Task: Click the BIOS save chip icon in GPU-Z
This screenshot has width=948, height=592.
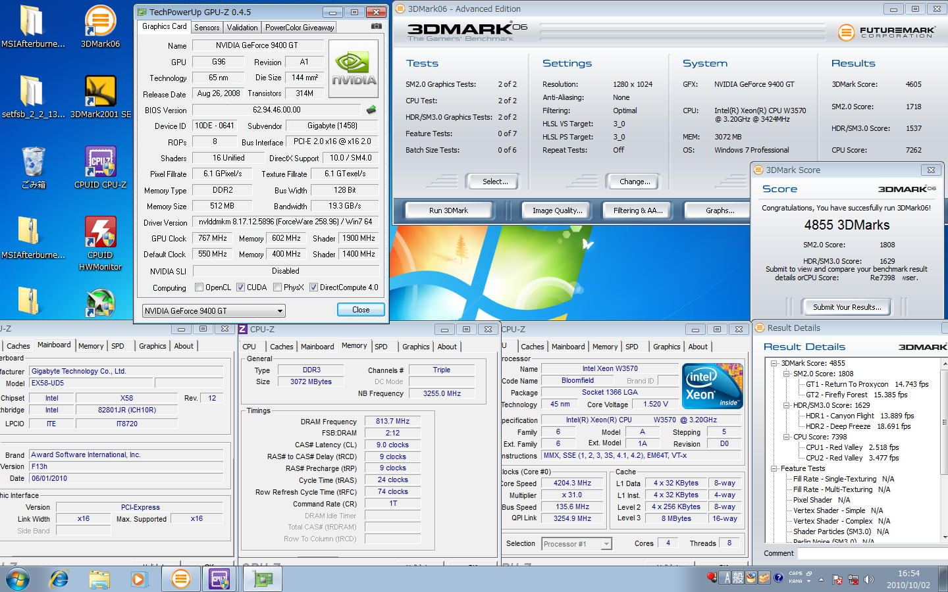Action: click(x=371, y=110)
